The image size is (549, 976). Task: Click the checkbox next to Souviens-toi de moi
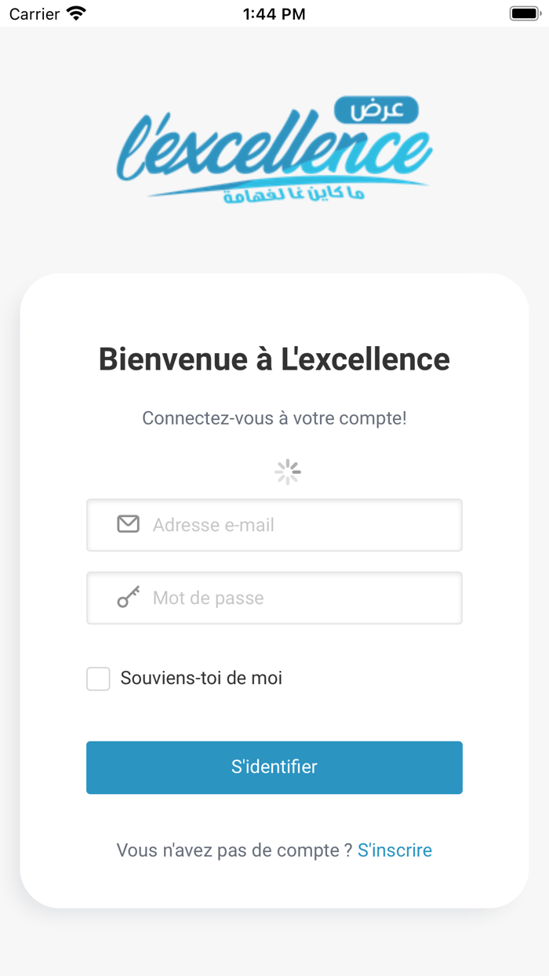[x=98, y=678]
